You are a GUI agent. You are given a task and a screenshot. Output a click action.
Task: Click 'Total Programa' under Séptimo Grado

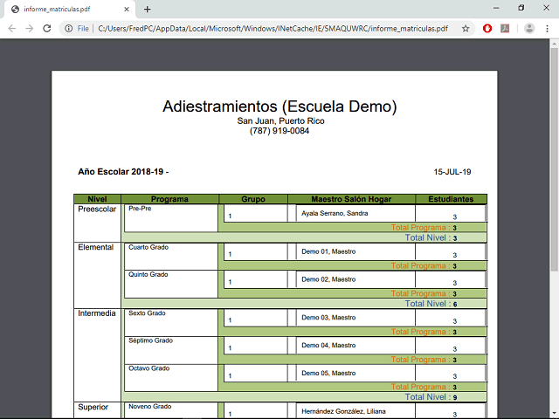pos(424,360)
